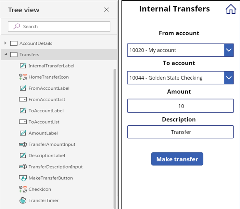The height and width of the screenshot is (209, 240).
Task: Click the Amount input field
Action: pos(180,106)
